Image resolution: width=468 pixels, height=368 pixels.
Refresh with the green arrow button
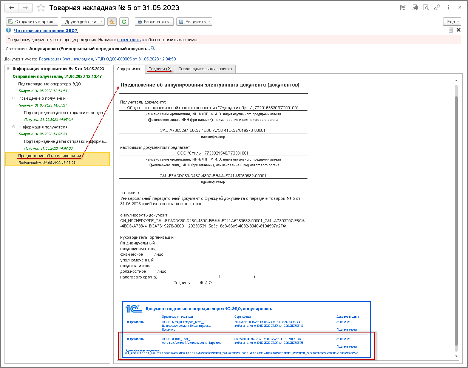point(124,22)
